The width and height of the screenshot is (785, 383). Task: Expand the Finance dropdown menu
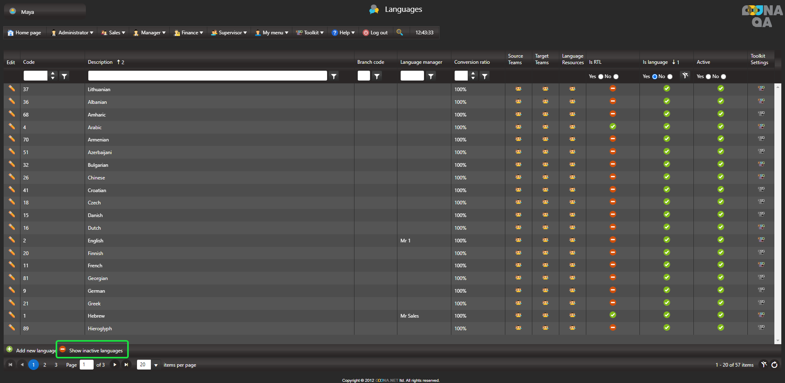[188, 33]
